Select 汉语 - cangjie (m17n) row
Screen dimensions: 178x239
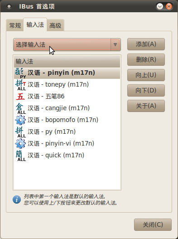(67, 108)
